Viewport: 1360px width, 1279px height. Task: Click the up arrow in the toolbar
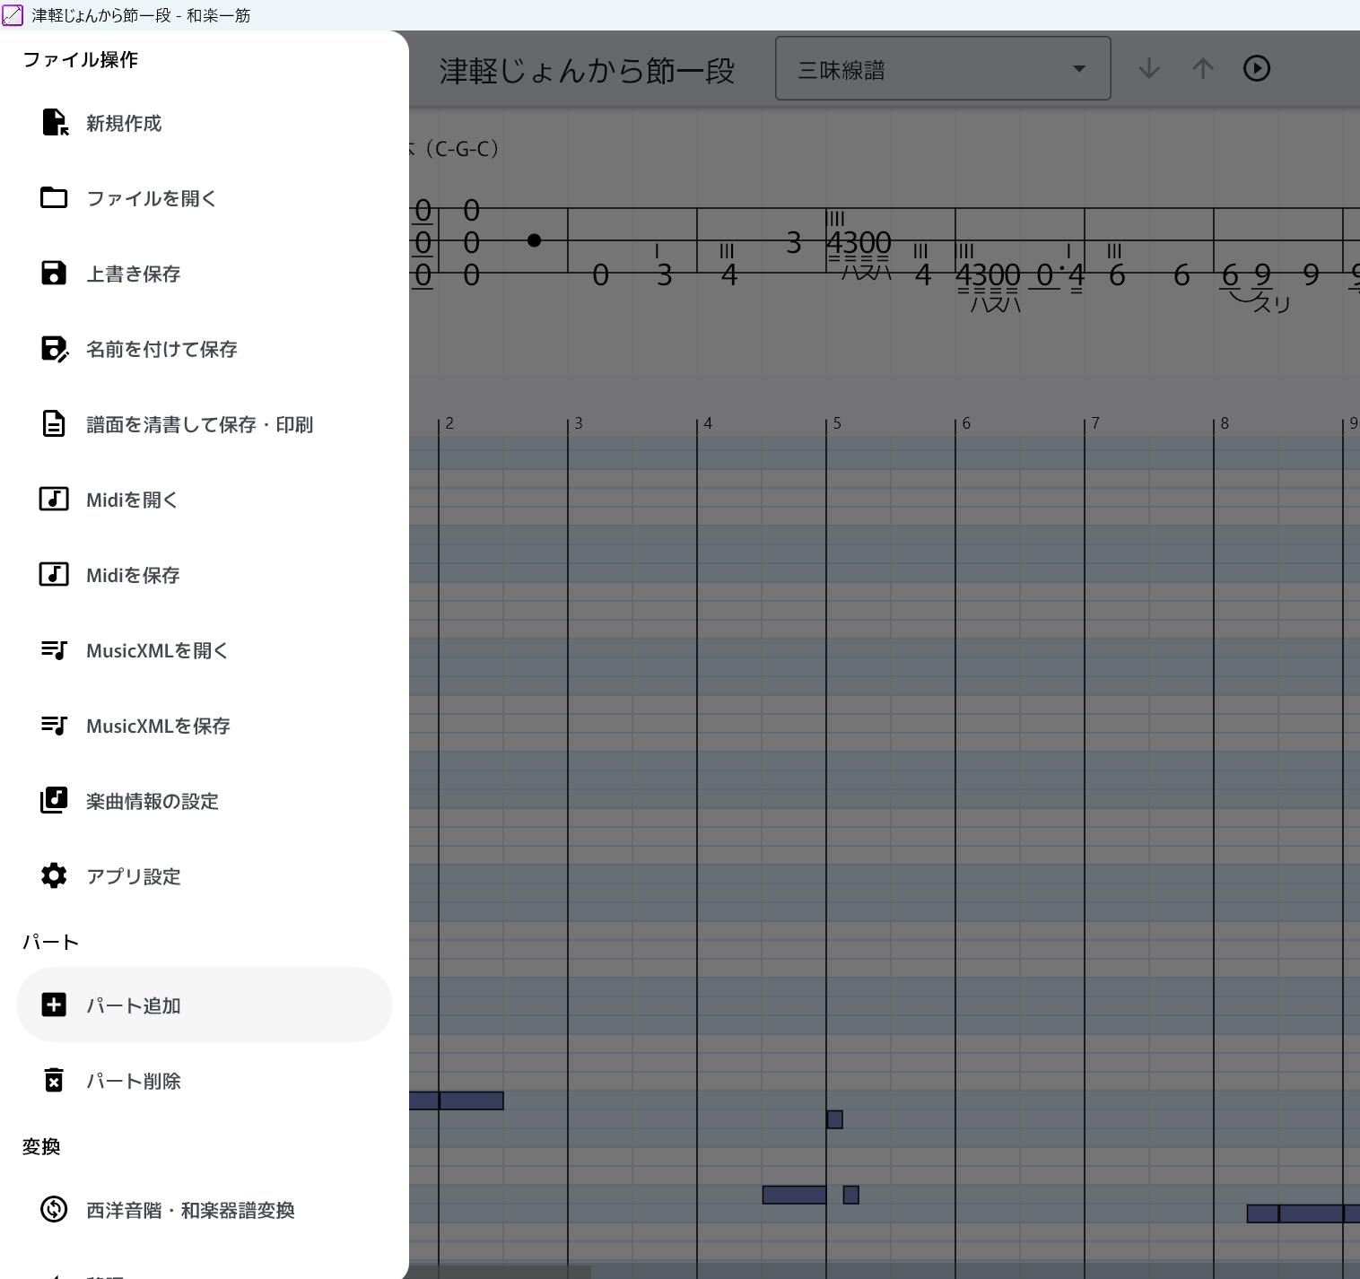pyautogui.click(x=1203, y=69)
